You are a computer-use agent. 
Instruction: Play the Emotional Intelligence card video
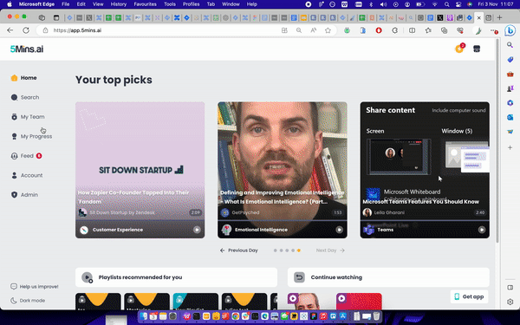point(339,230)
